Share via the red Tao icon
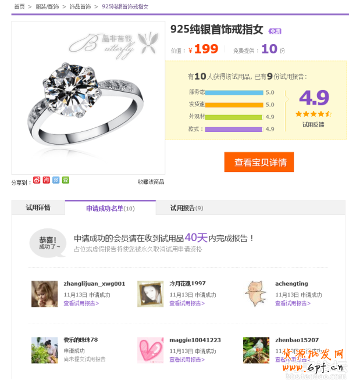The width and height of the screenshot is (349, 380). [47, 180]
